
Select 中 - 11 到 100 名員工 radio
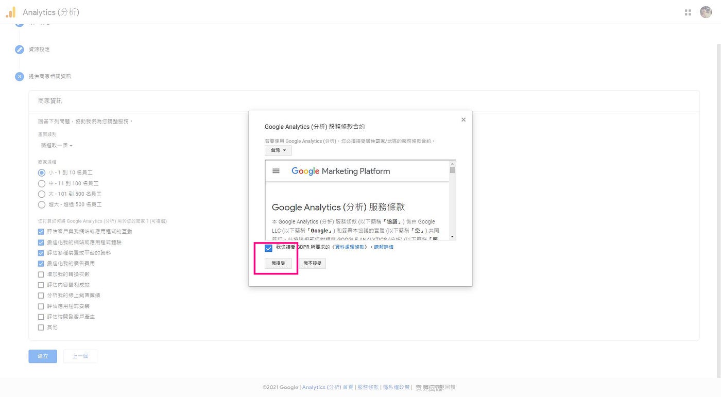click(x=42, y=183)
